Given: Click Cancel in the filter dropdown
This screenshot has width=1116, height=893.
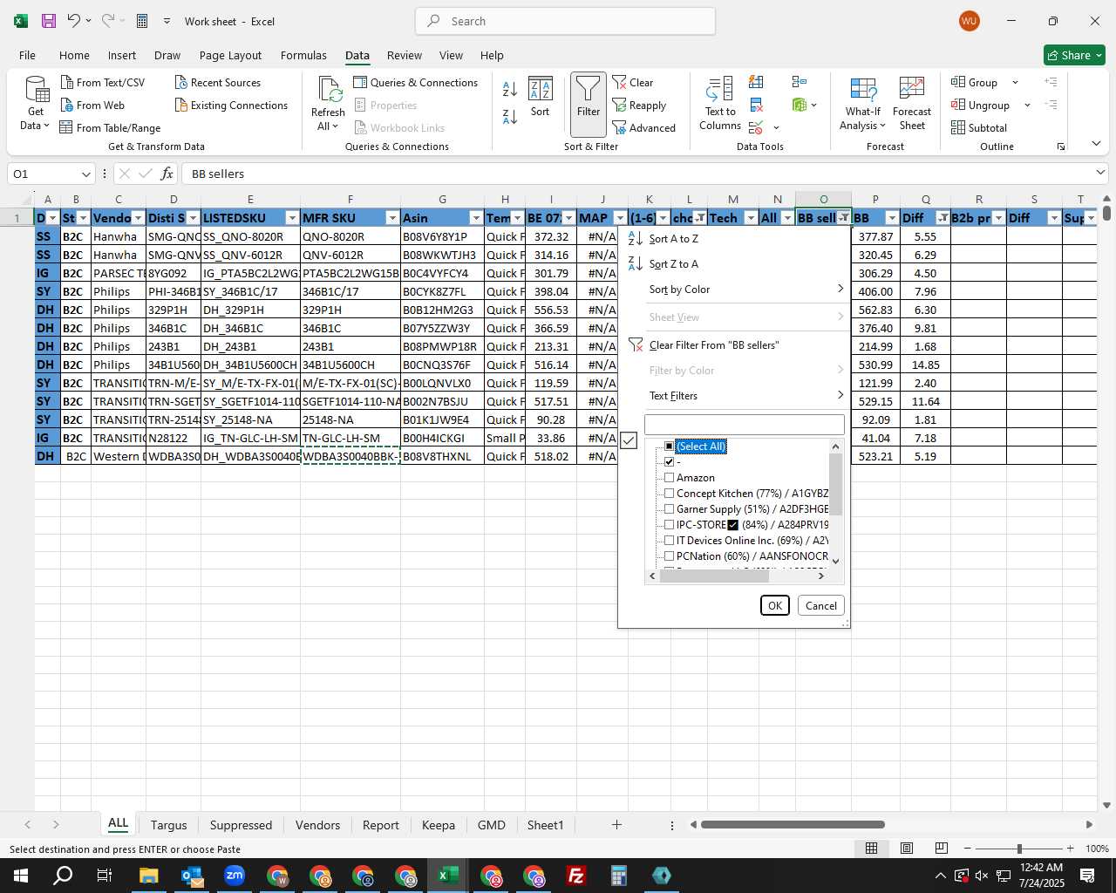Looking at the screenshot, I should pyautogui.click(x=821, y=605).
